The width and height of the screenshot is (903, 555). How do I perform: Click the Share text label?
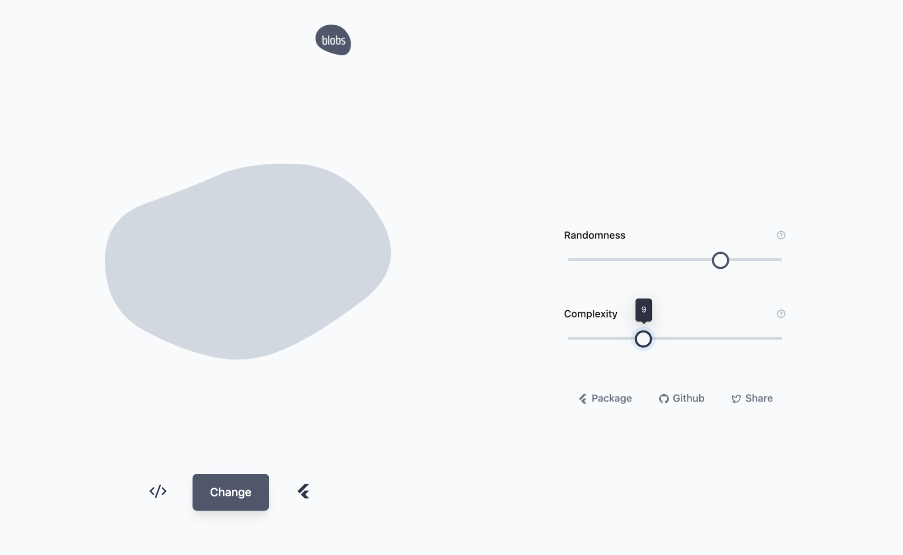pos(759,398)
